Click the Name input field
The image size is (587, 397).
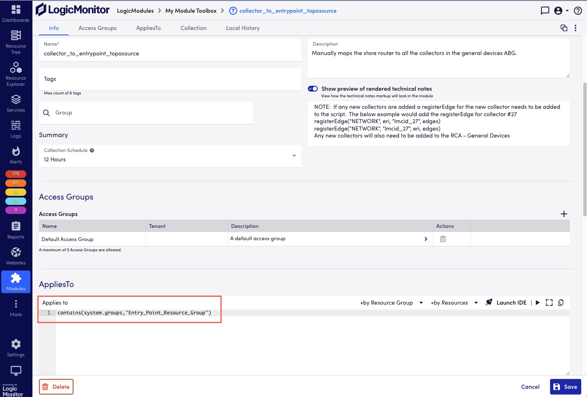coord(170,50)
